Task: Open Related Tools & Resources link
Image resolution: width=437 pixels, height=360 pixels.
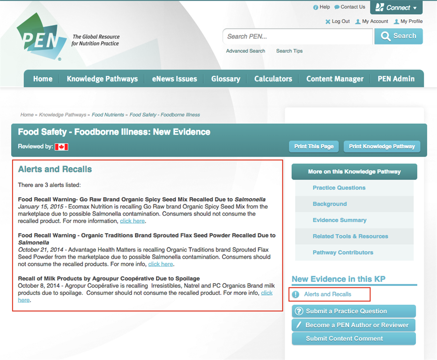Action: [x=350, y=236]
